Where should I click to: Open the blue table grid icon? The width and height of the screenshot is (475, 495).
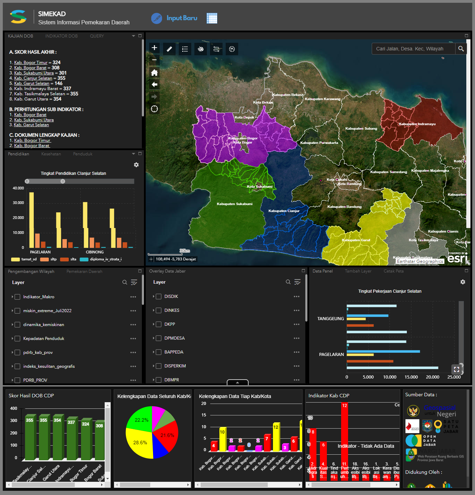tap(212, 18)
